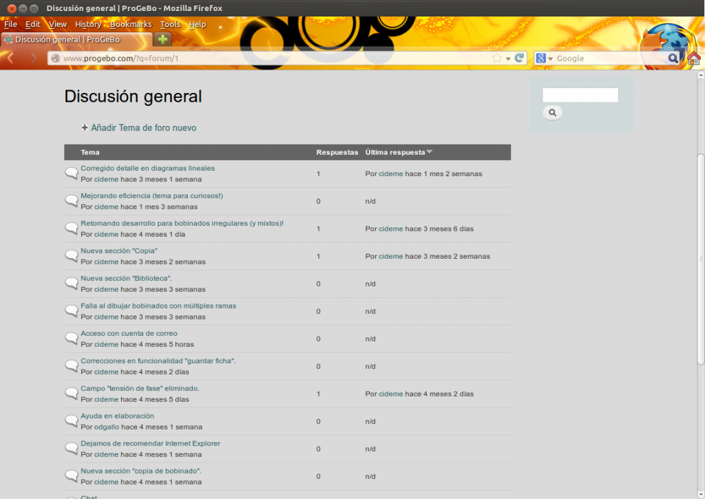
Task: Open topic "Dejamos de recomendar Internet Explorer"
Action: [x=150, y=443]
